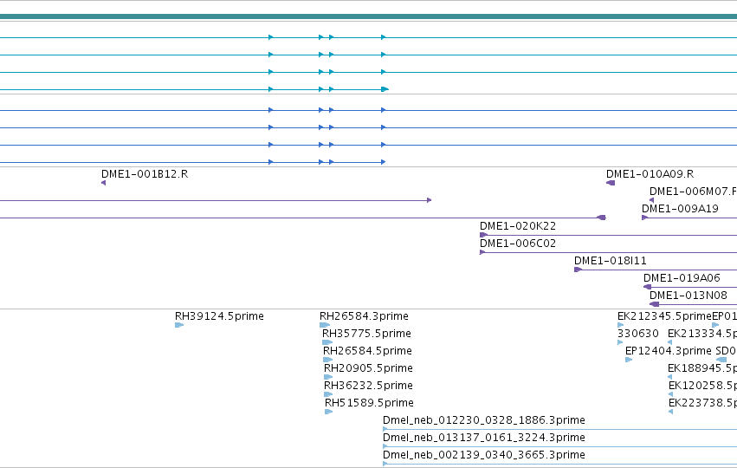Select the EK212345.5prime label
The image size is (737, 468).
(664, 316)
